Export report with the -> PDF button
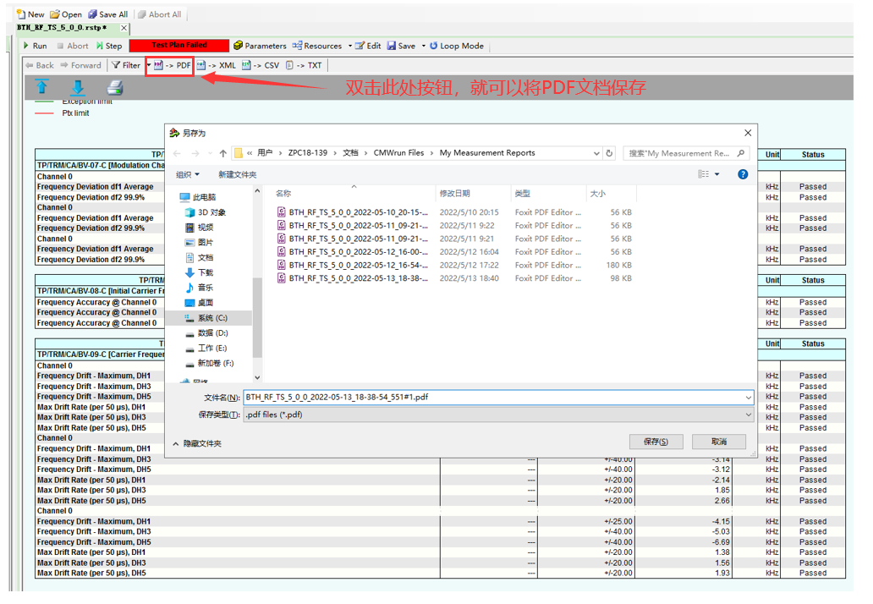Image resolution: width=873 pixels, height=604 pixels. [173, 66]
